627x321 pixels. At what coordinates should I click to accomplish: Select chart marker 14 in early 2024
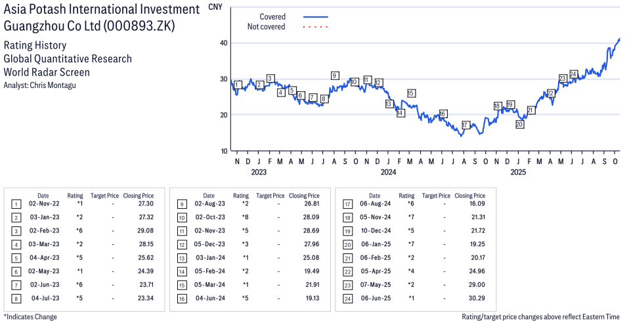pos(400,113)
